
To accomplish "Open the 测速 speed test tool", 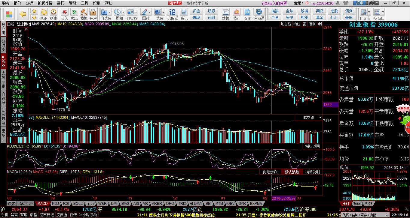I will pyautogui.click(x=53, y=14).
